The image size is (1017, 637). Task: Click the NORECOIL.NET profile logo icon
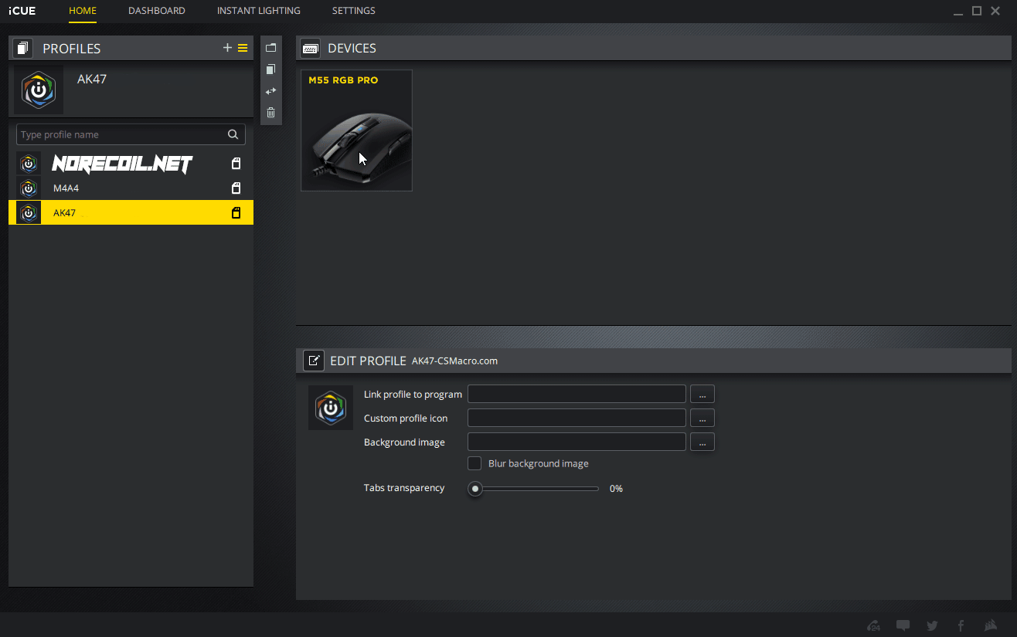(x=29, y=164)
